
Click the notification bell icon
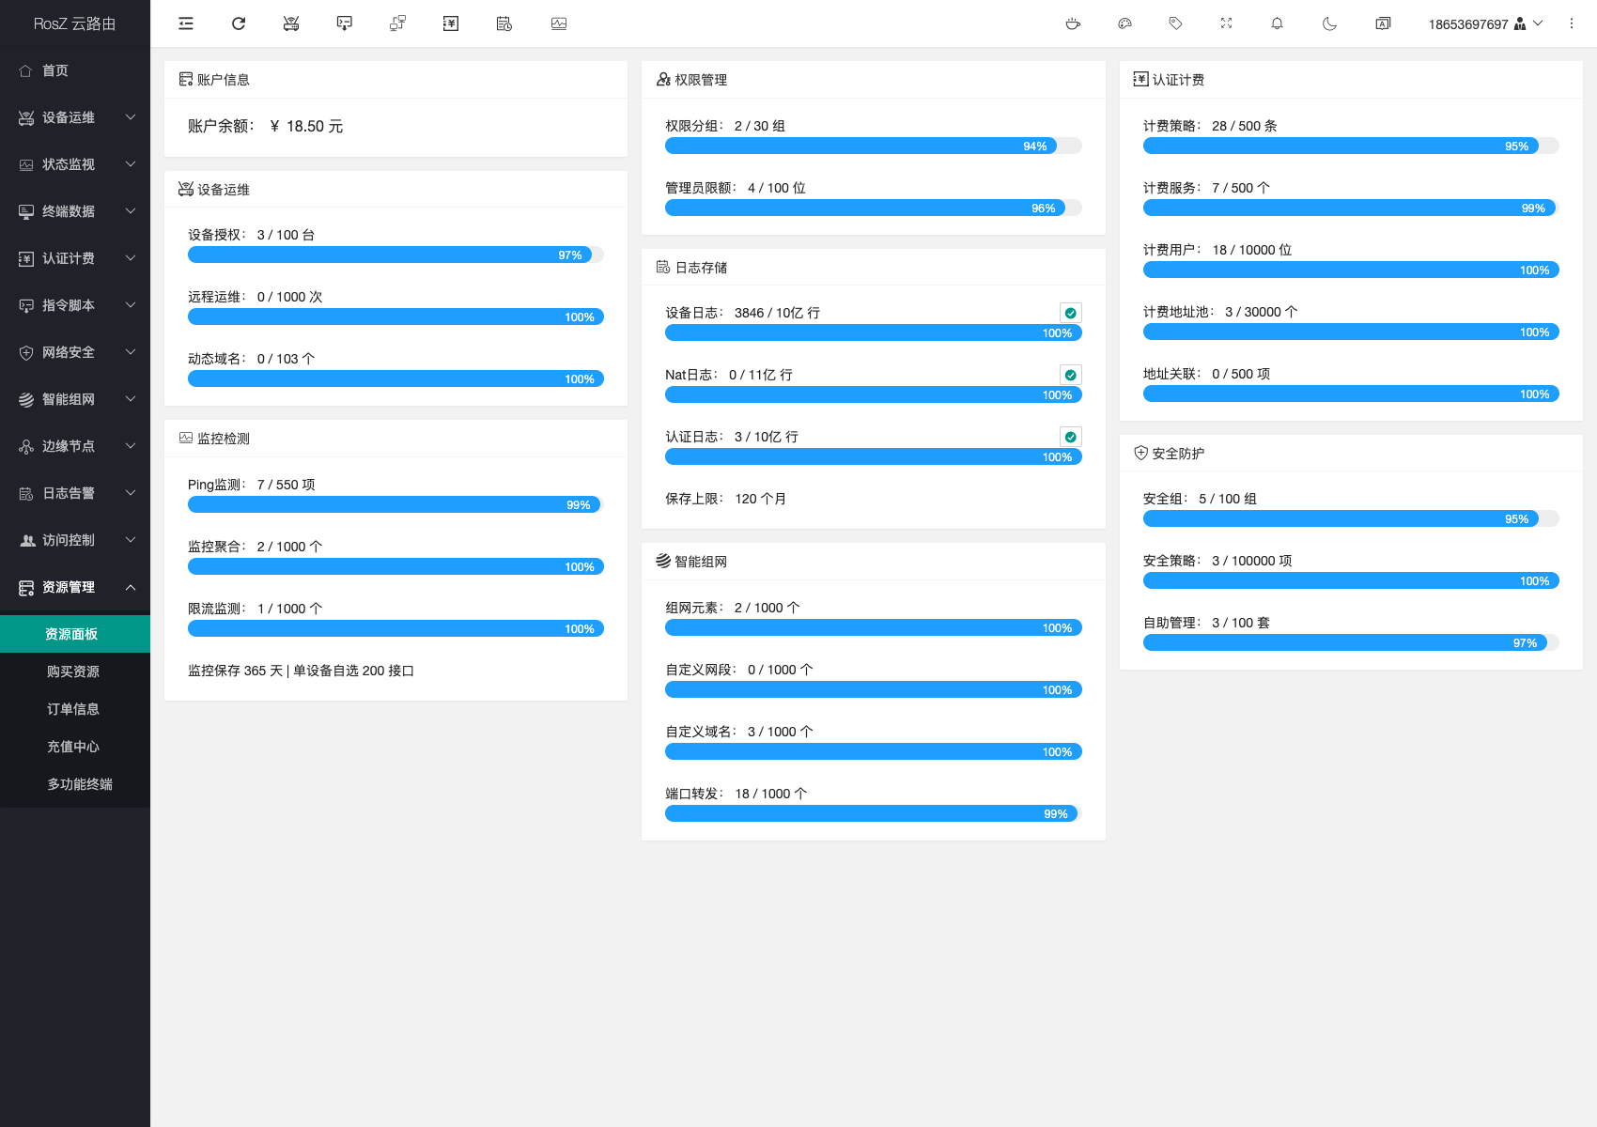[x=1277, y=23]
